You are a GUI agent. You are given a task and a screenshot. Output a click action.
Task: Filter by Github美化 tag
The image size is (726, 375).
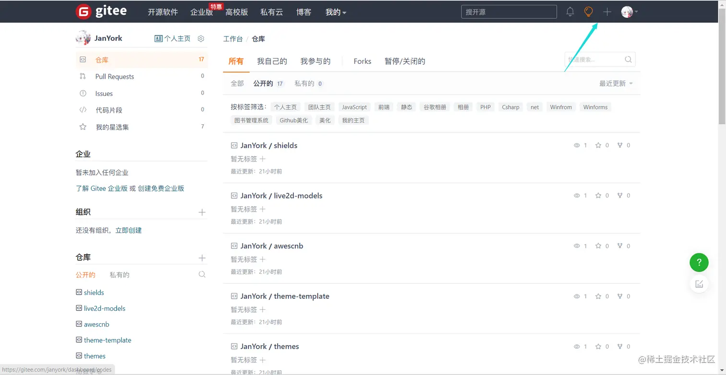(294, 120)
